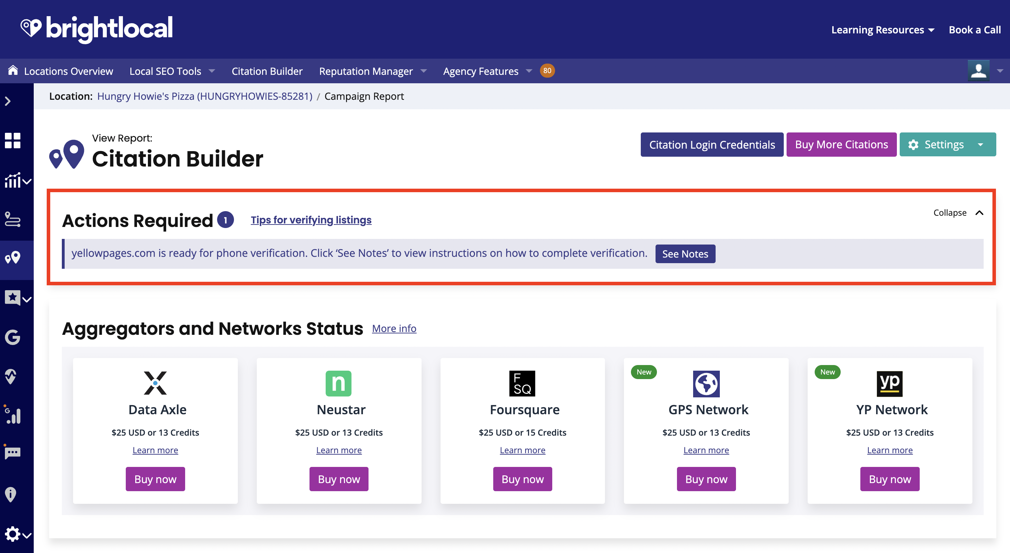Viewport: 1010px width, 553px height.
Task: Click the brightlocal logo
Action: (97, 28)
